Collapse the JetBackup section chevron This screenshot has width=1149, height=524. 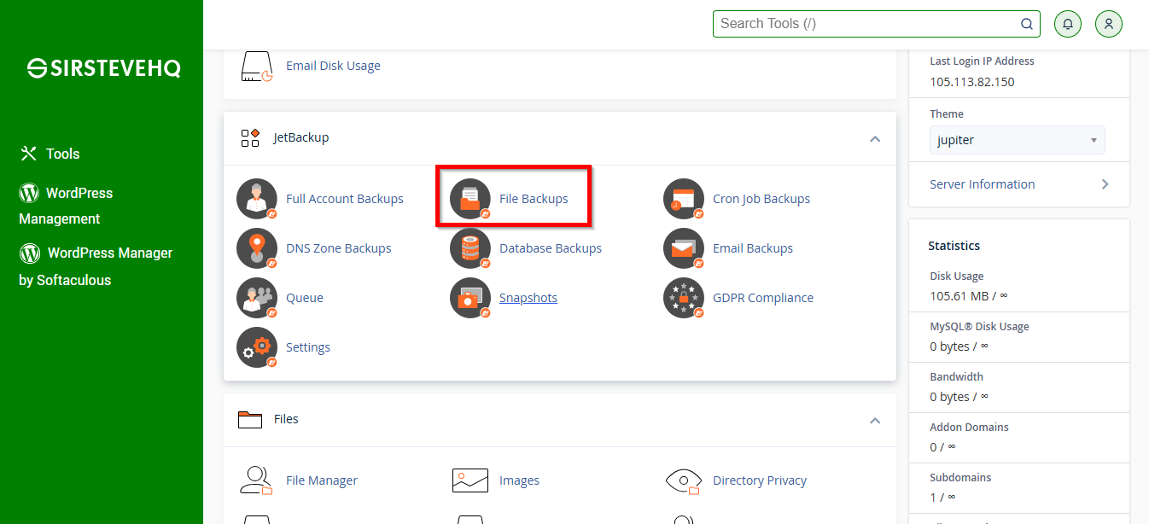tap(875, 138)
